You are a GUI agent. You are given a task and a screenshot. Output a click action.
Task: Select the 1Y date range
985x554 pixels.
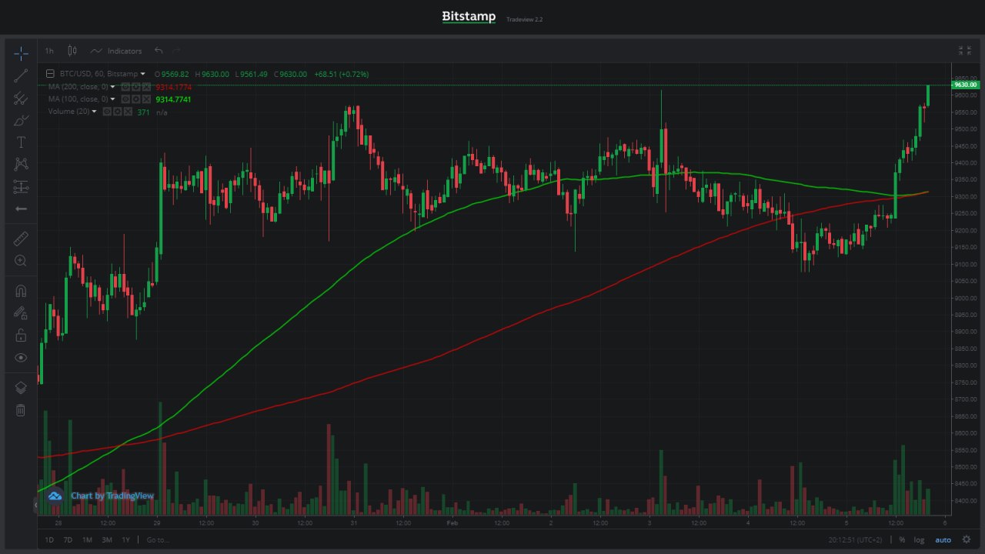click(x=125, y=539)
